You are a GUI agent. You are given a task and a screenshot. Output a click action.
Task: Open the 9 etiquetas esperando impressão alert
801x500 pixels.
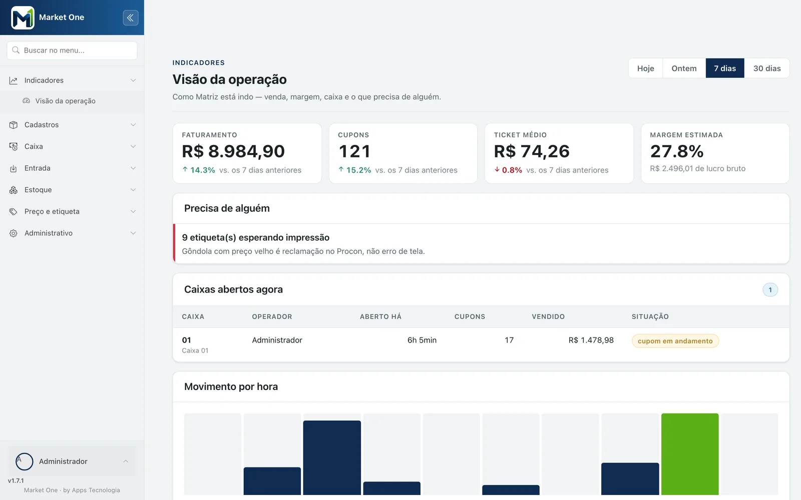point(481,244)
